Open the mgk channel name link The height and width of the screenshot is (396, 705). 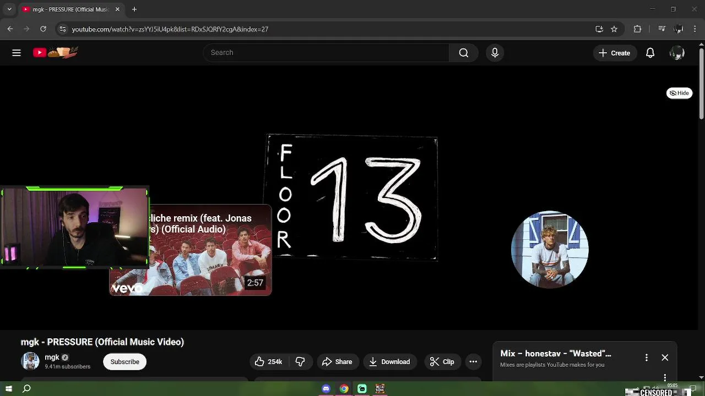coord(52,357)
